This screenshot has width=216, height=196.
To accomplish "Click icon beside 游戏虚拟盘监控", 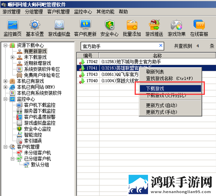I will click(20, 123).
